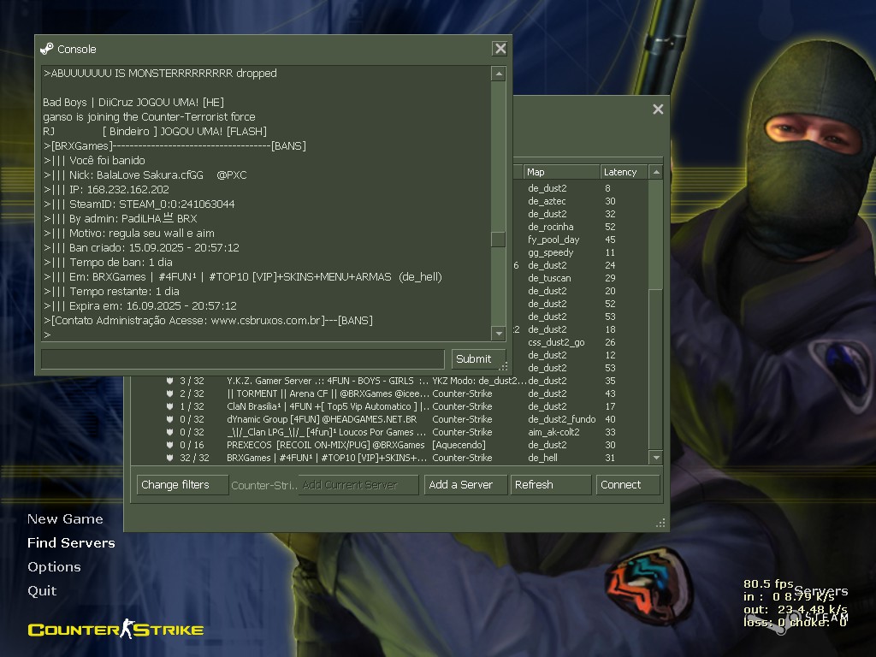This screenshot has width=876, height=657.
Task: Click console resize grip icon
Action: coord(503,366)
